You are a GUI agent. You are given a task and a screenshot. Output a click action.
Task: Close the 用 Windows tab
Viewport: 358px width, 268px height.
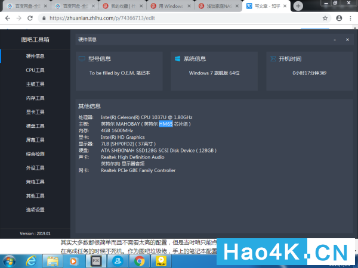[189, 6]
